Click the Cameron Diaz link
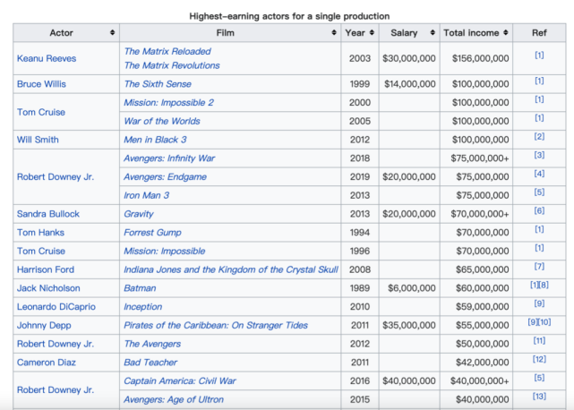574x410 pixels. (x=47, y=363)
